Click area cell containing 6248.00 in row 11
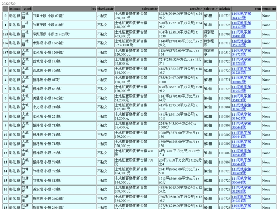 (x=180, y=144)
